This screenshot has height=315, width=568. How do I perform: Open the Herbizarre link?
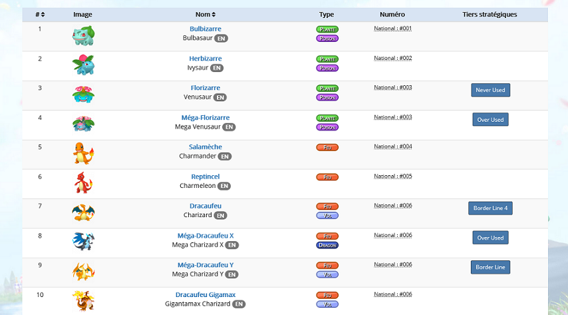[x=206, y=59]
